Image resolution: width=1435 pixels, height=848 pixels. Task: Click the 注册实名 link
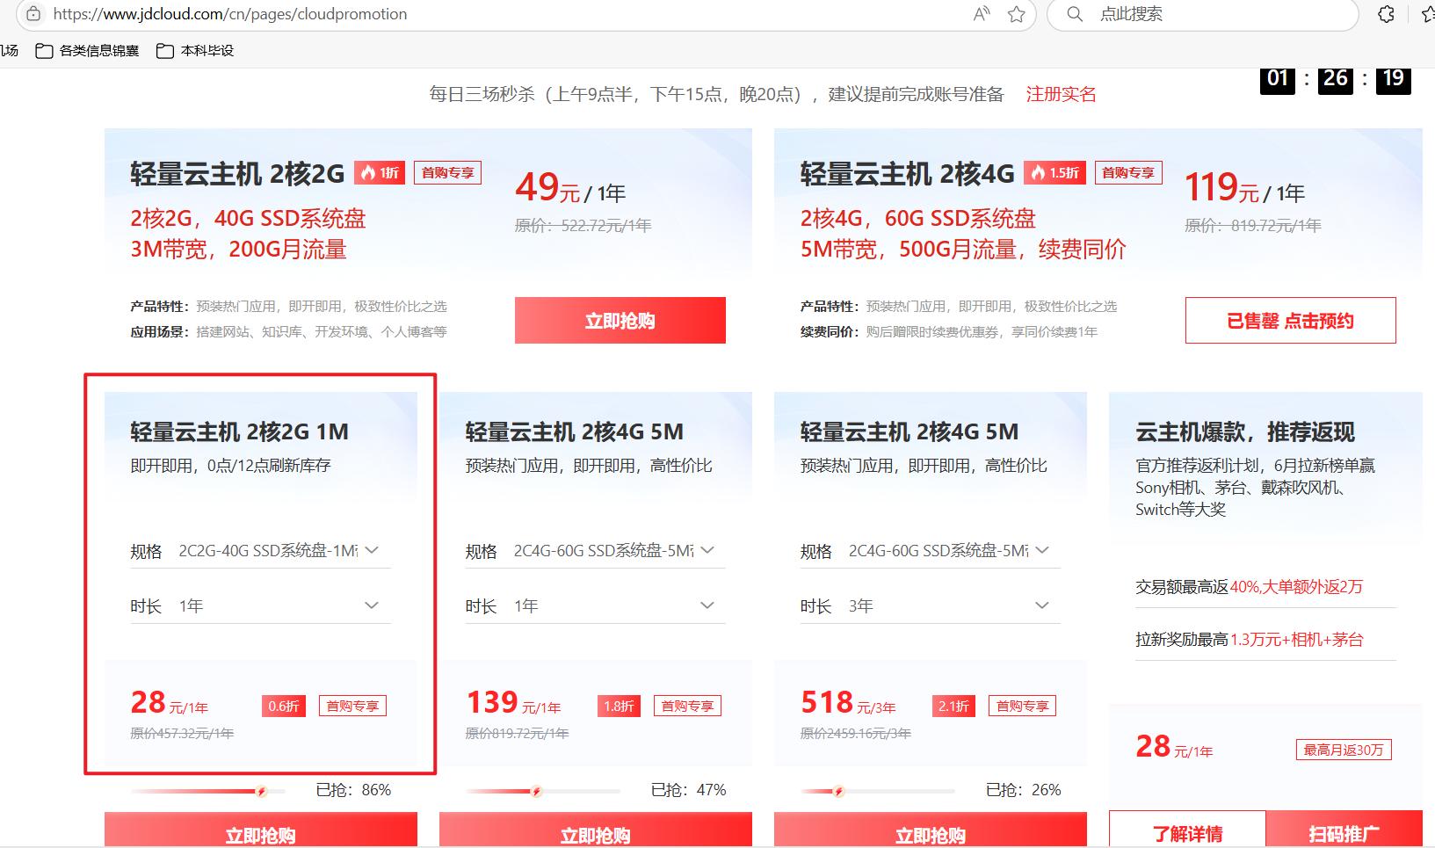click(x=1061, y=94)
